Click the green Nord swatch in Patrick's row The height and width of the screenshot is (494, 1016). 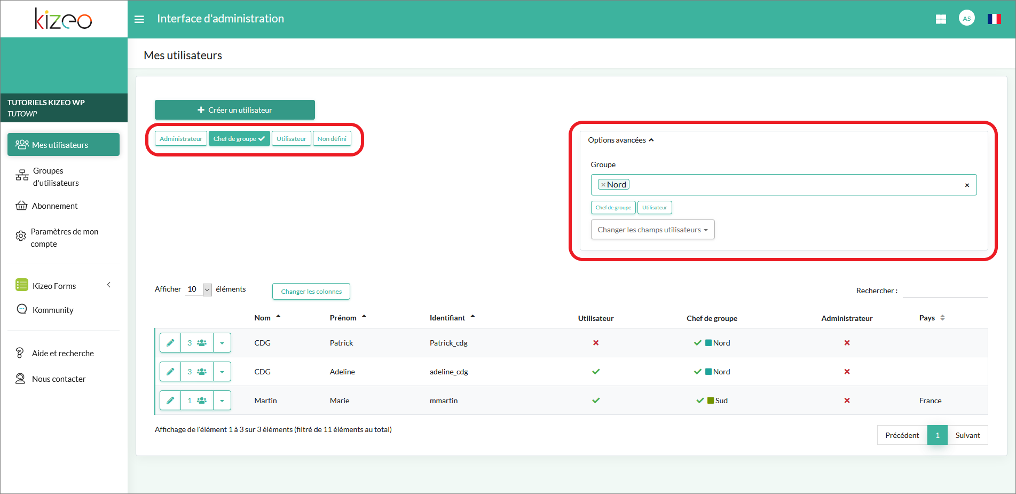click(x=708, y=343)
